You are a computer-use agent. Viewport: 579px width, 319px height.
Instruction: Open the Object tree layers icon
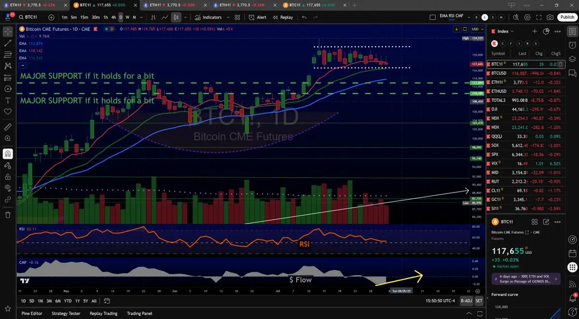point(572,59)
